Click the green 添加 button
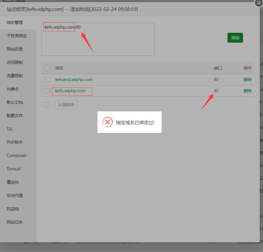The width and height of the screenshot is (263, 252). [x=235, y=38]
